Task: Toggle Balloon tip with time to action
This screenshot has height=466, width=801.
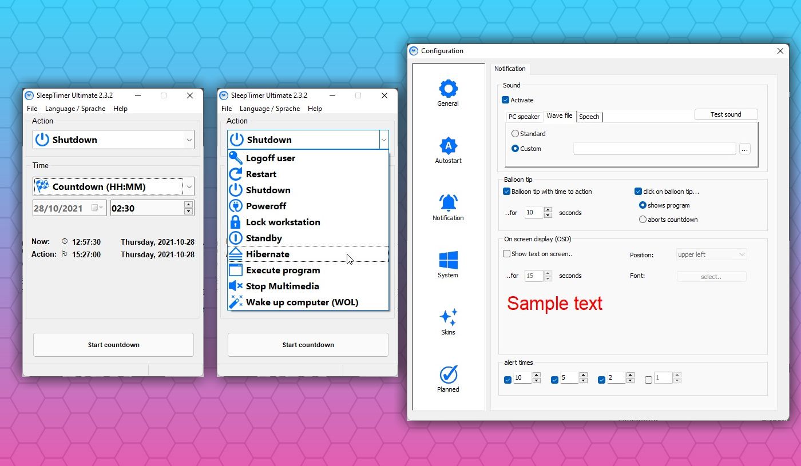Action: click(x=506, y=192)
